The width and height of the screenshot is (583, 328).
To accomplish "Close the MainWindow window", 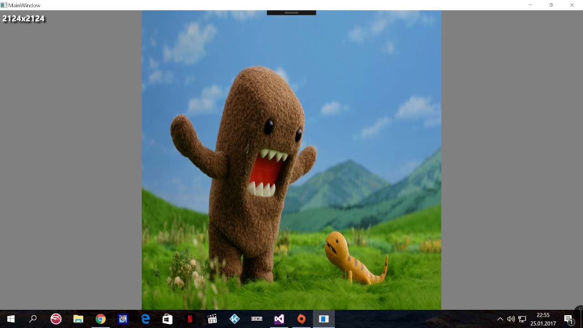I will pyautogui.click(x=572, y=5).
